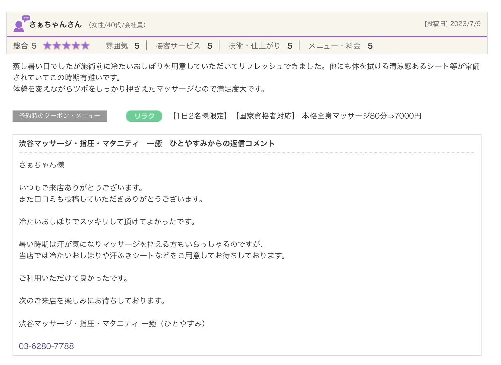Click the 技術・仕上がり 5 rating
Viewport: 501px width, 365px height.
point(260,46)
